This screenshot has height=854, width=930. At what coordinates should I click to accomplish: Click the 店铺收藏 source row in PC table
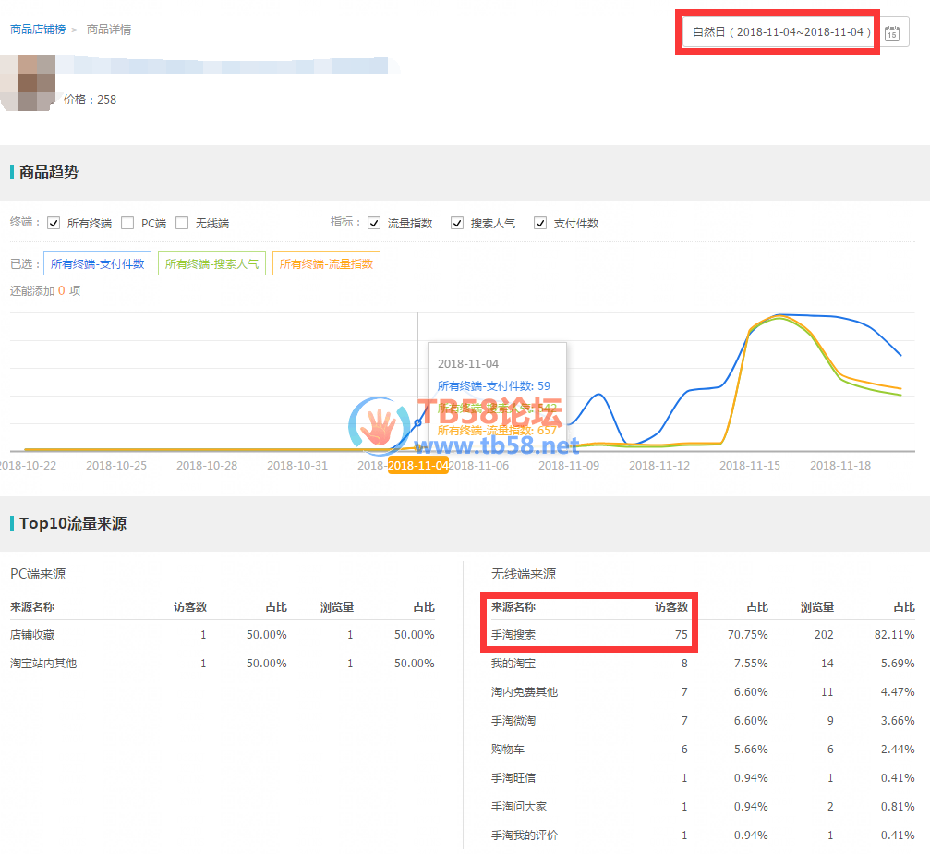click(223, 634)
